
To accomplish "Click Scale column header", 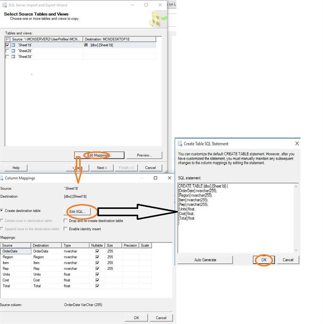I will pos(145,245).
